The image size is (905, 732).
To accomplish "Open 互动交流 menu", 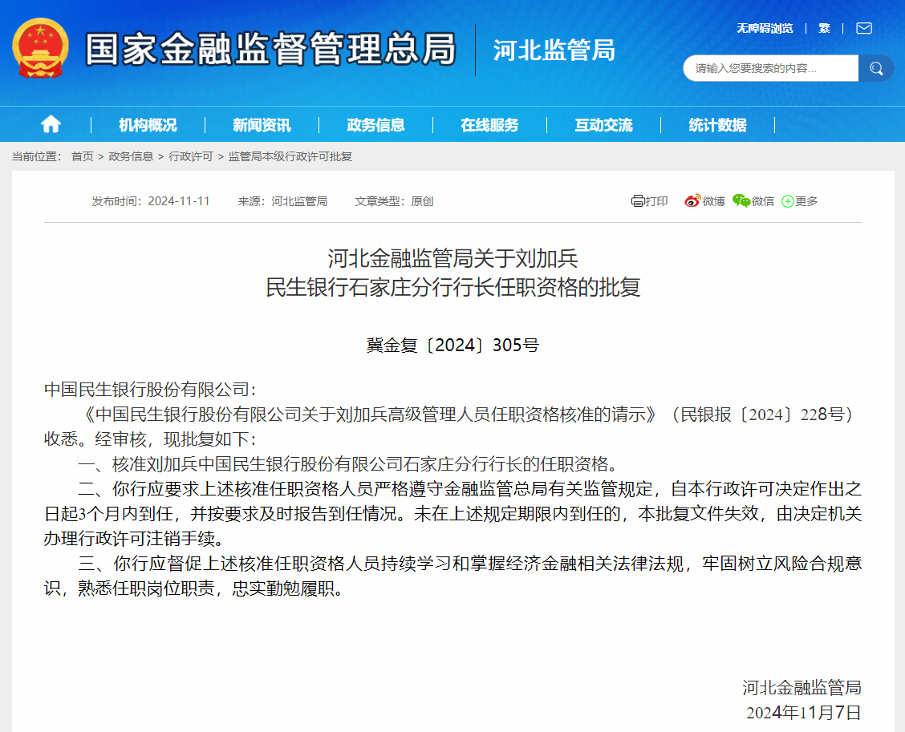I will 603,124.
